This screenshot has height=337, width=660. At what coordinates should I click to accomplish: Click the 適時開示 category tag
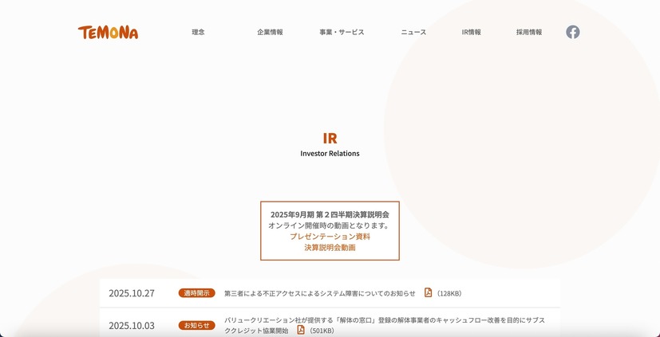tap(196, 293)
